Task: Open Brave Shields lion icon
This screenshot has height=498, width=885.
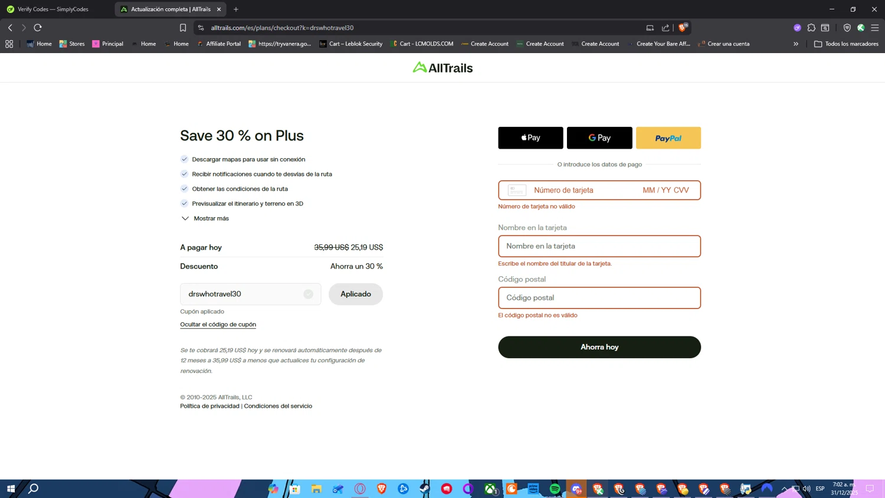Action: tap(683, 27)
